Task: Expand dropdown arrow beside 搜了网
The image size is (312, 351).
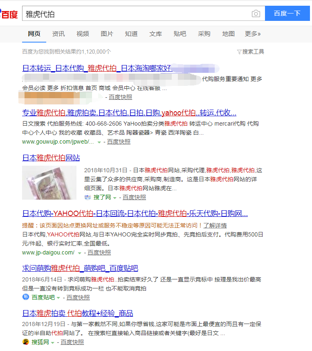Action: (x=114, y=198)
